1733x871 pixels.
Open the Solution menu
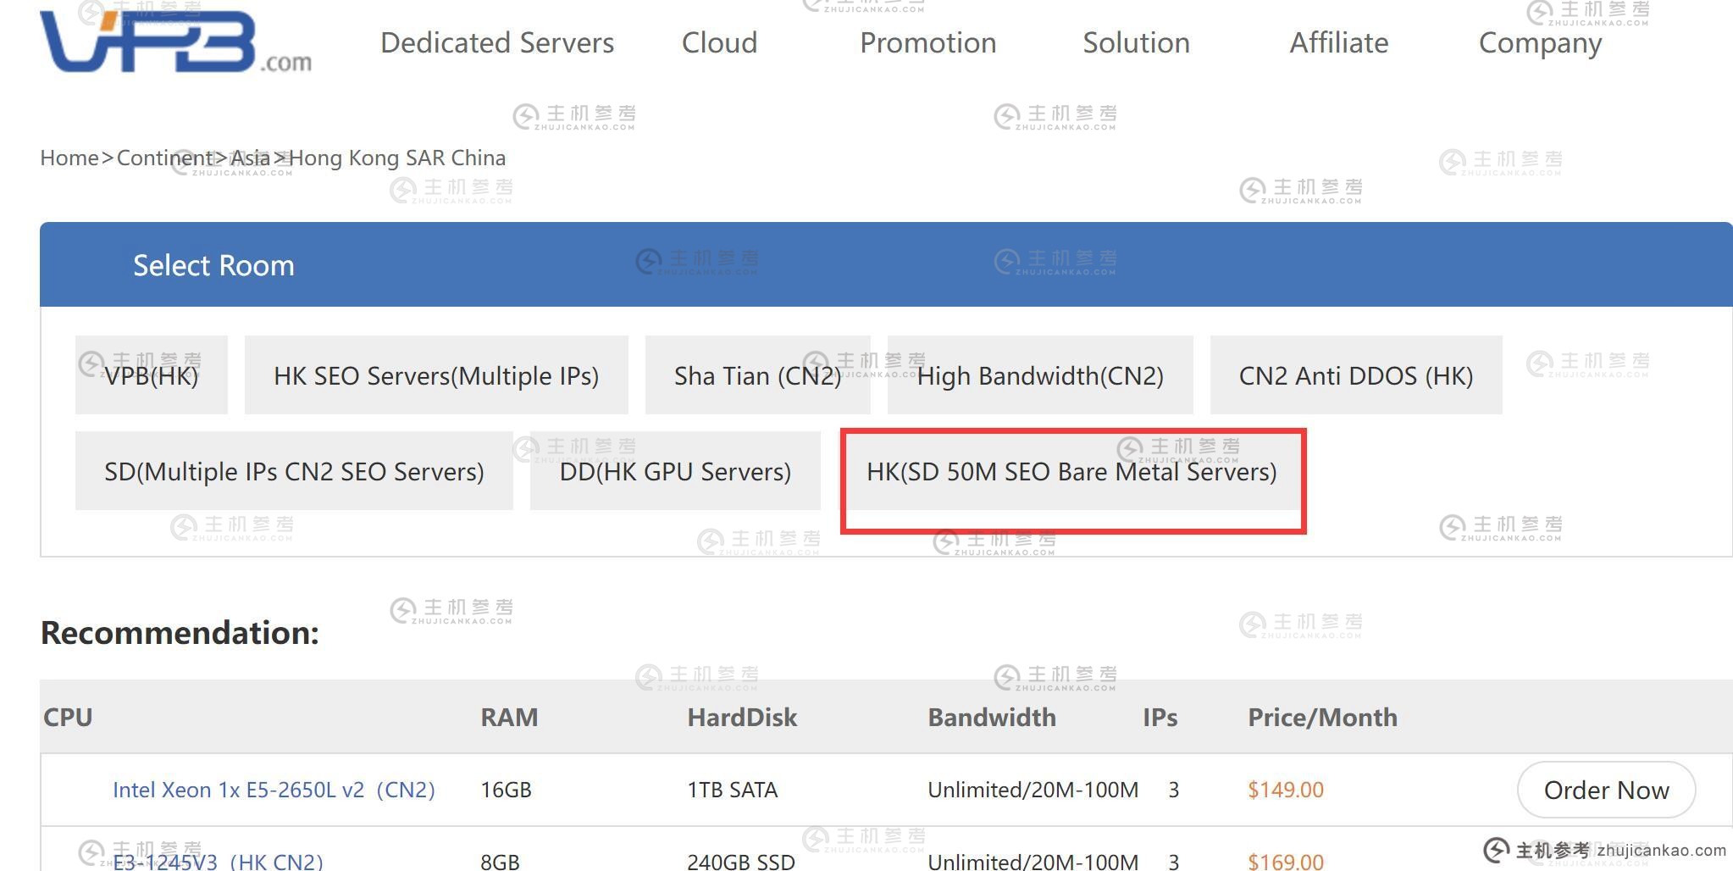click(1136, 42)
